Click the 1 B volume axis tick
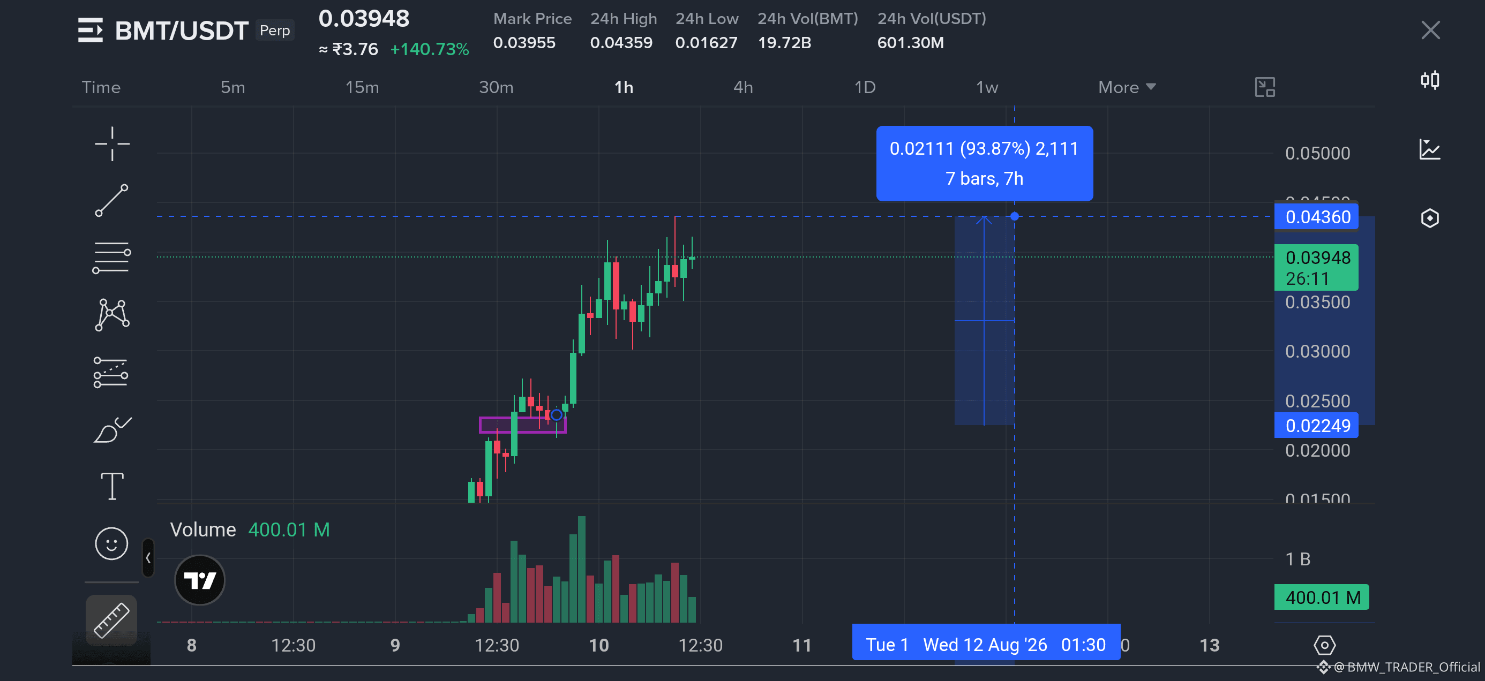 click(1297, 559)
